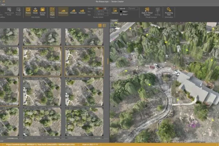Select photo thumbnail ending 0060_V.JPG
Viewport: 219px width, 146px height.
coord(84,61)
